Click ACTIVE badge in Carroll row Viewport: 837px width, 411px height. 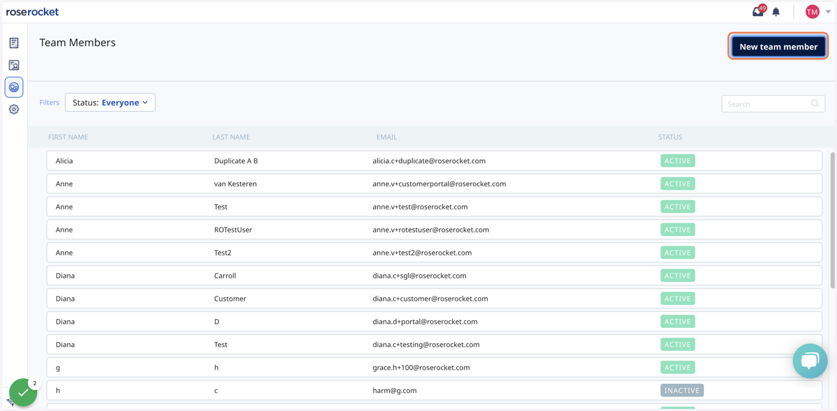point(677,276)
